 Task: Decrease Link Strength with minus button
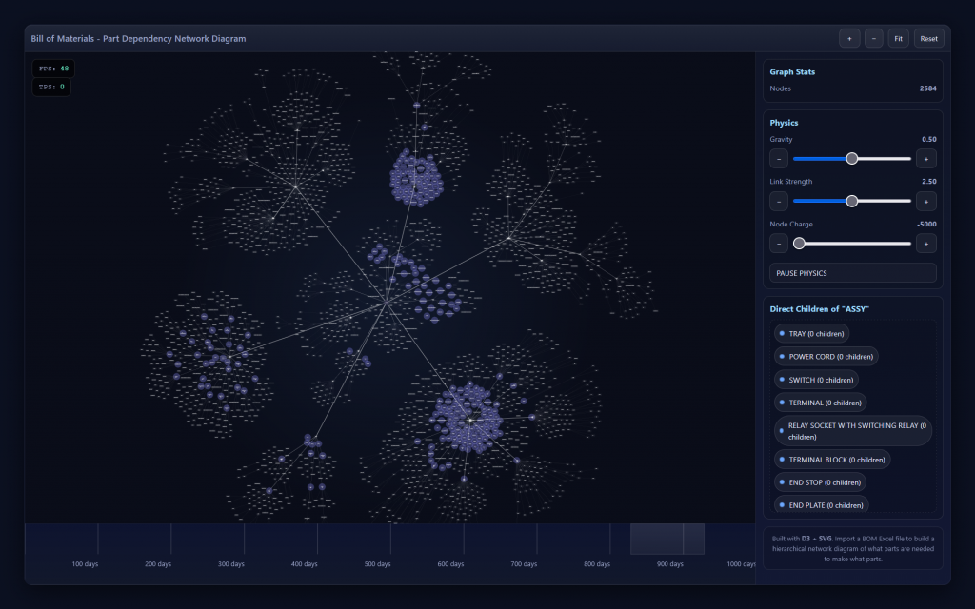tap(779, 201)
